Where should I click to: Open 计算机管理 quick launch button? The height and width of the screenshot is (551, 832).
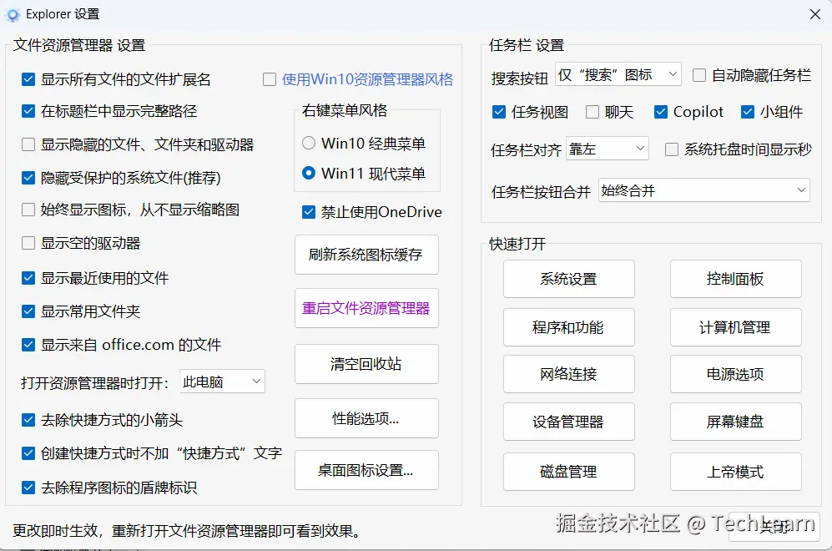[735, 327]
